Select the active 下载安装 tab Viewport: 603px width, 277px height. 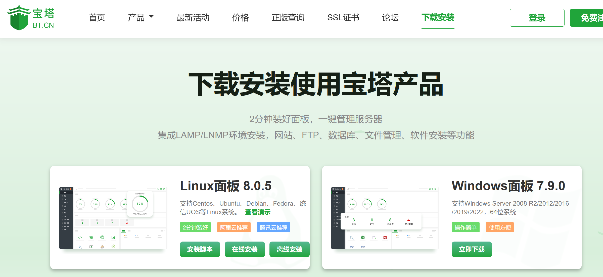tap(438, 18)
